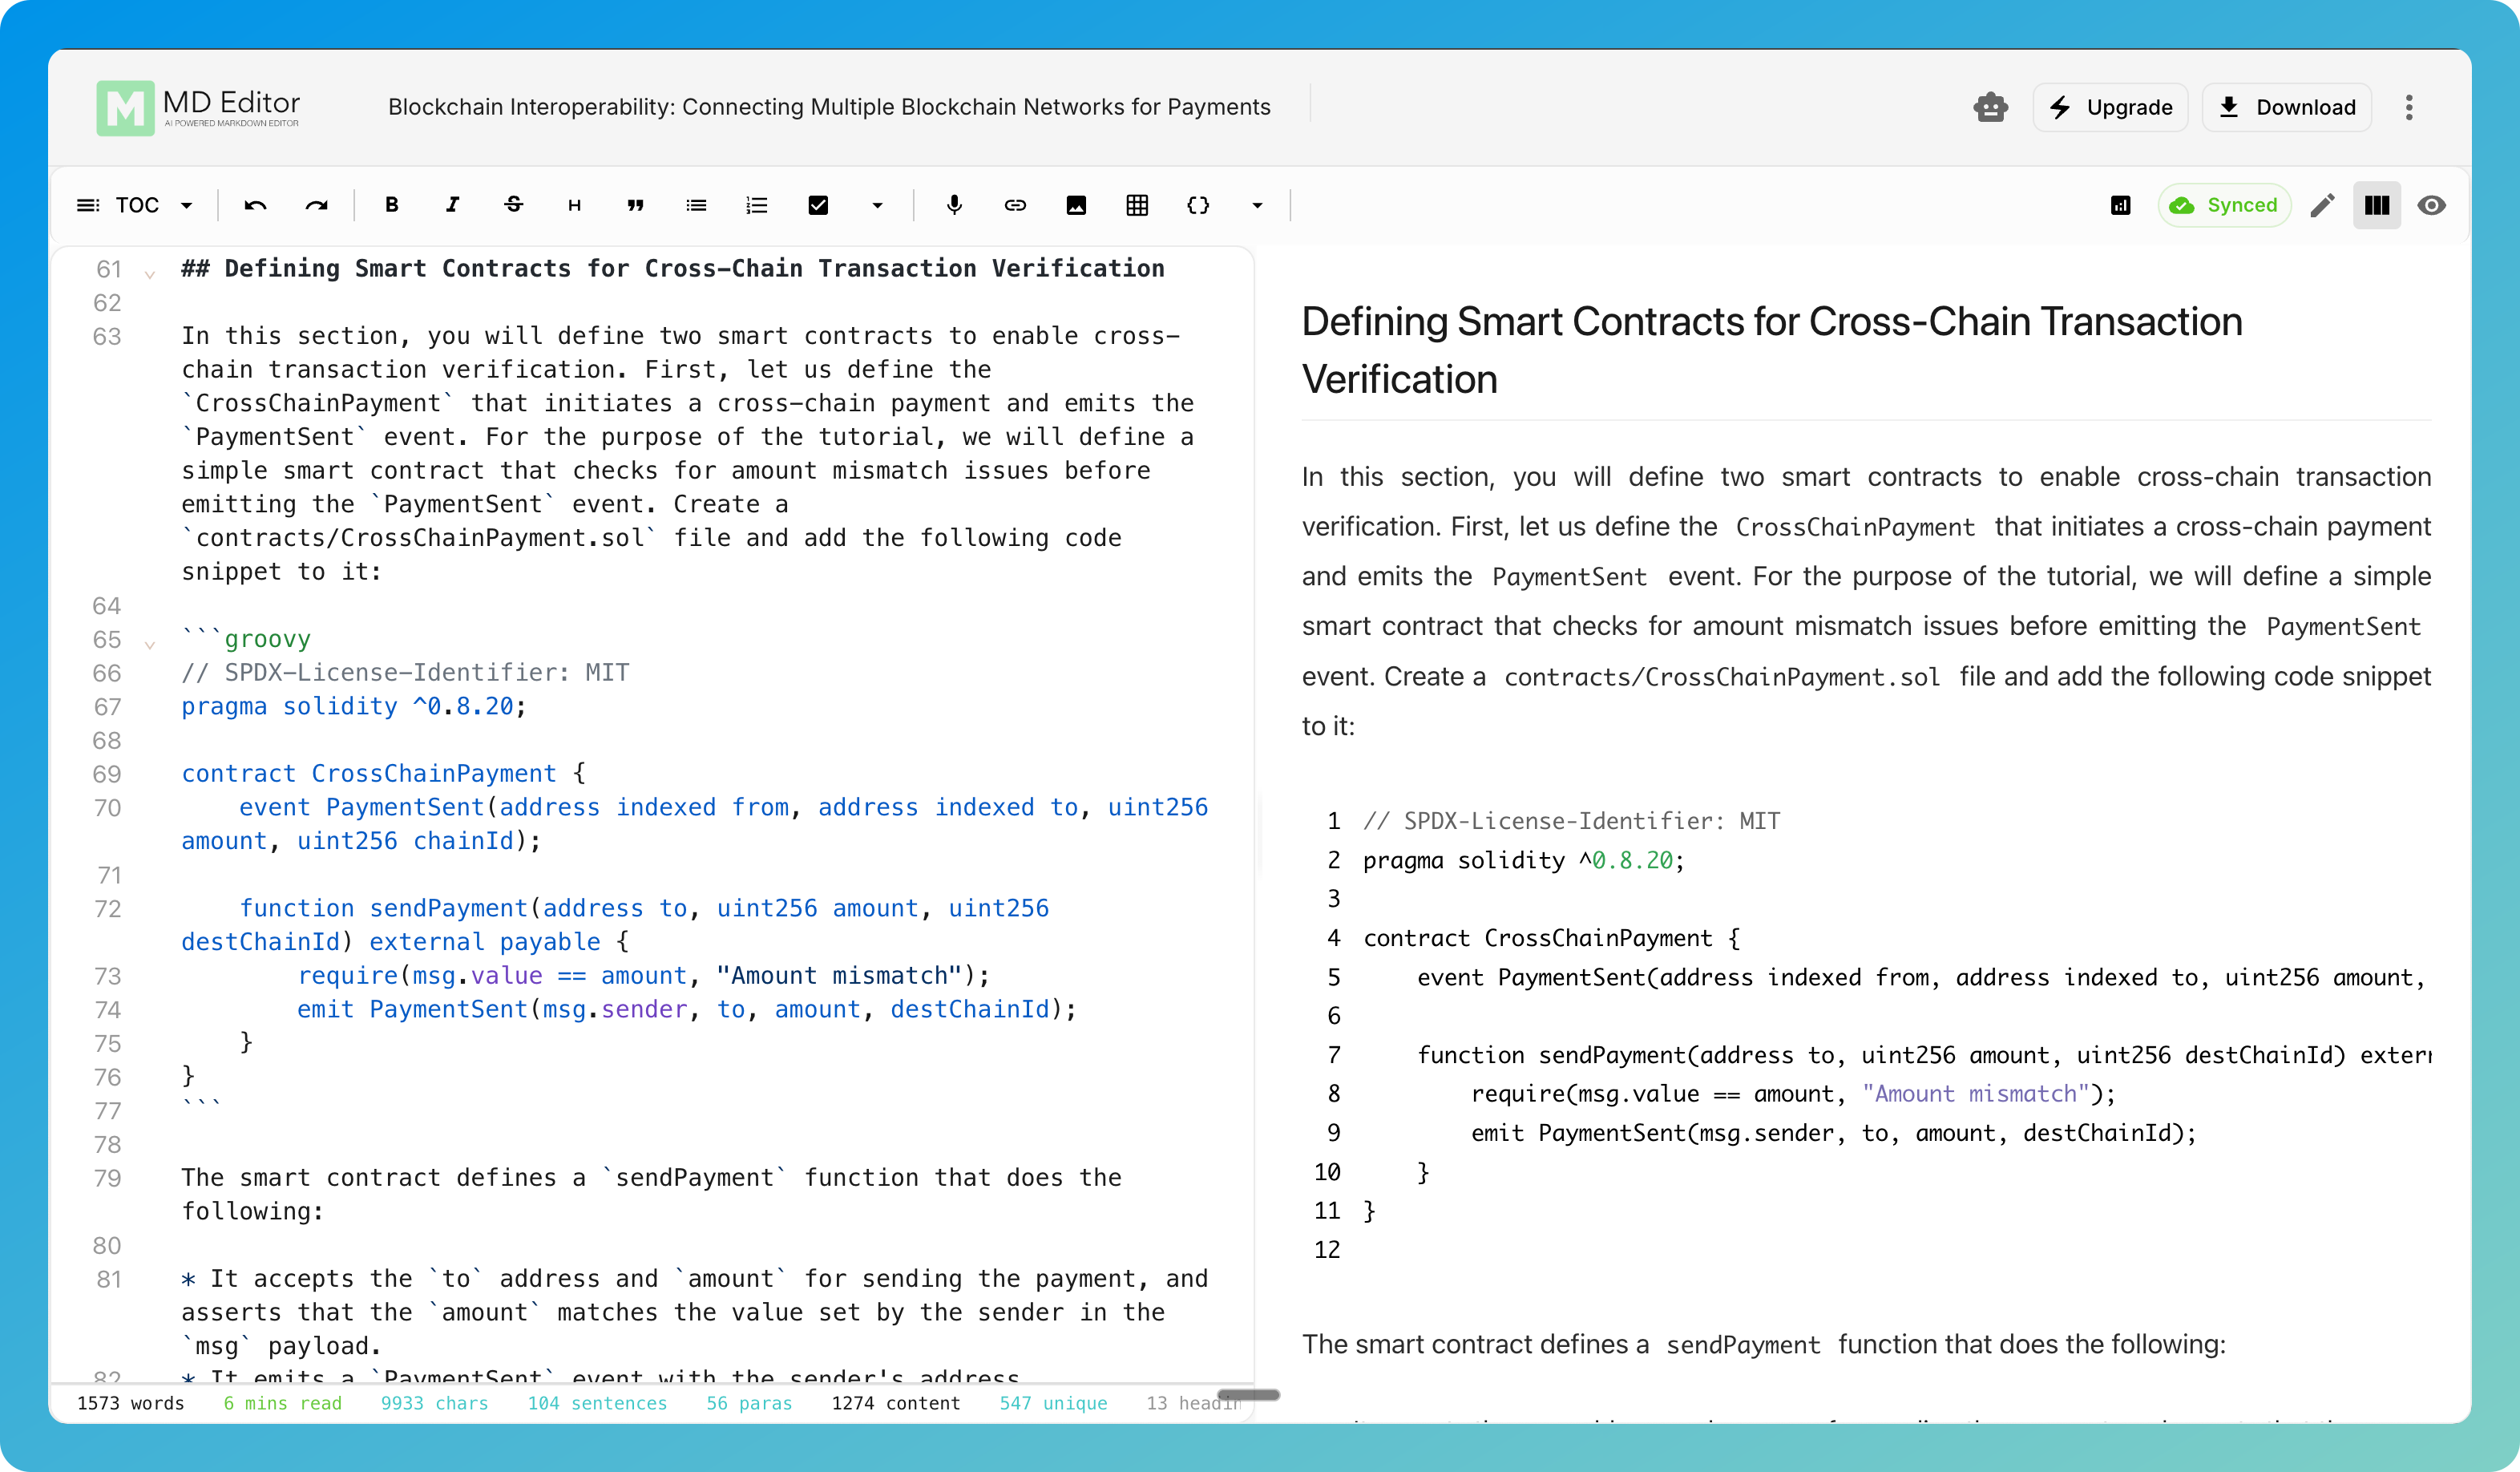This screenshot has width=2520, height=1472.
Task: Toggle the split view columns mode
Action: 2377,205
